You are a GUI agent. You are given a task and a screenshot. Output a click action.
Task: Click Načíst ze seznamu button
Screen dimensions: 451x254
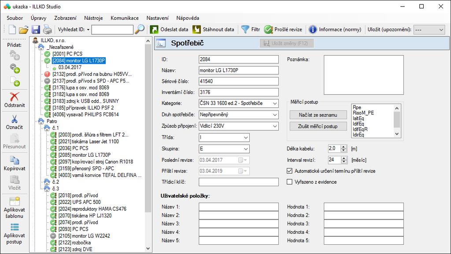(318, 115)
